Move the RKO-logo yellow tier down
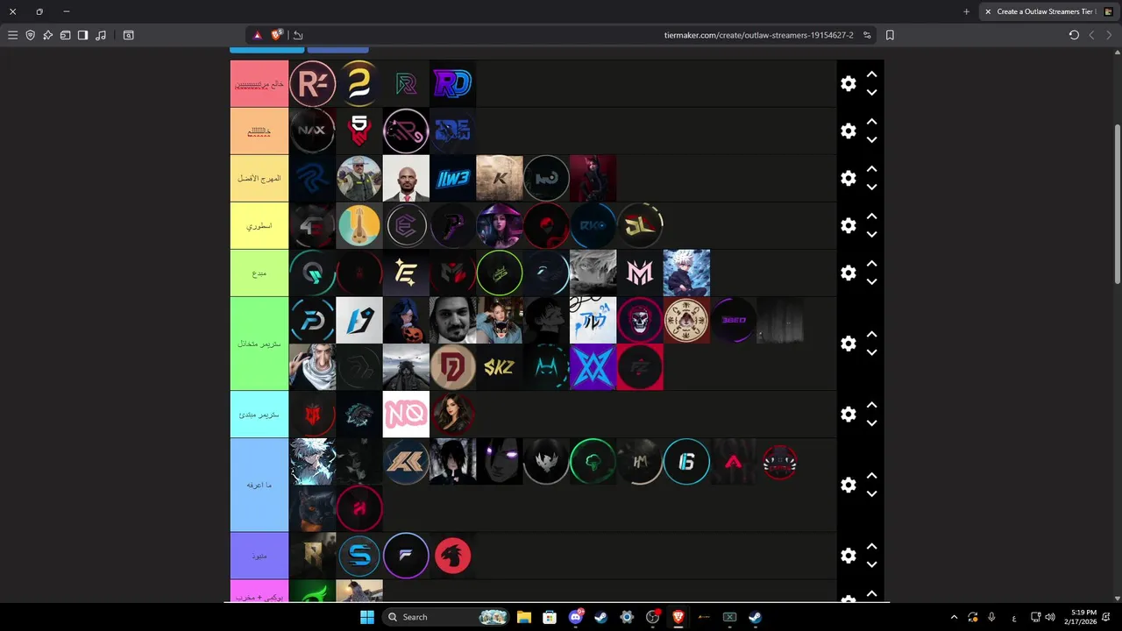This screenshot has height=631, width=1122. 871,234
